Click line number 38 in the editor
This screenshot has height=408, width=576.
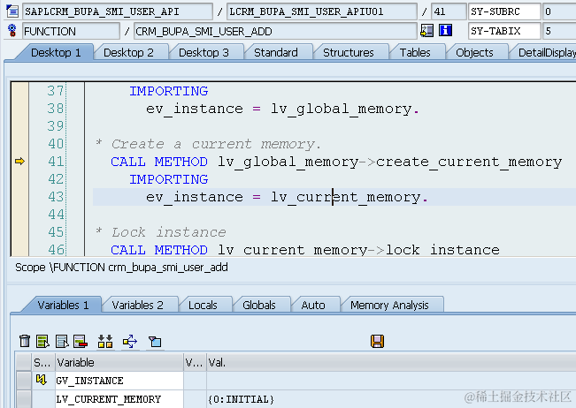(56, 109)
